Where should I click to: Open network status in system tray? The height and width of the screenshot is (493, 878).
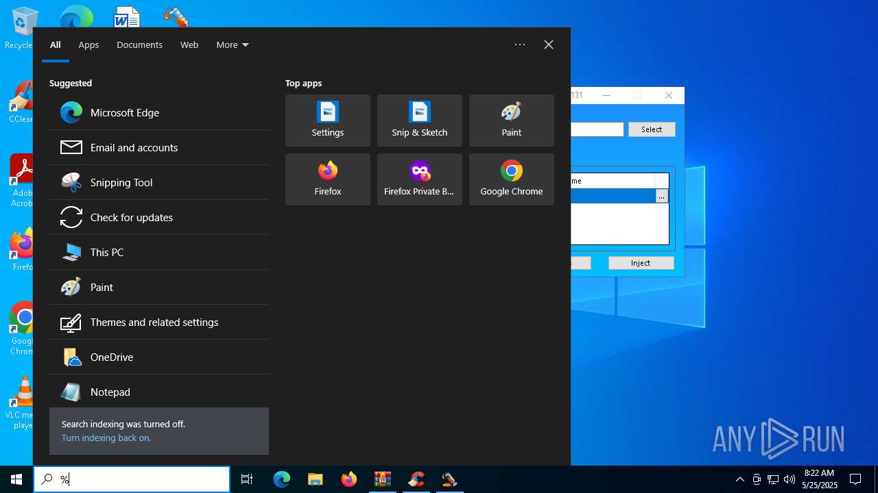(773, 479)
